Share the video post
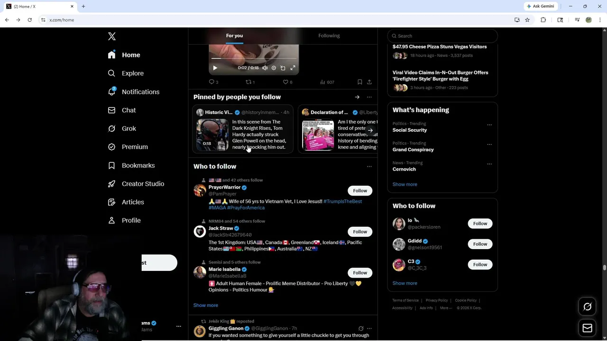Image resolution: width=607 pixels, height=341 pixels. (369, 82)
